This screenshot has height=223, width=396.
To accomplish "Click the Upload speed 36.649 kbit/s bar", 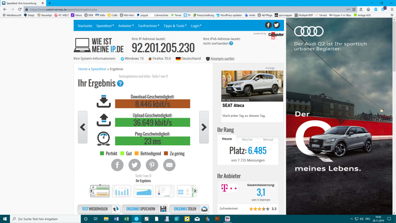I will point(152,122).
